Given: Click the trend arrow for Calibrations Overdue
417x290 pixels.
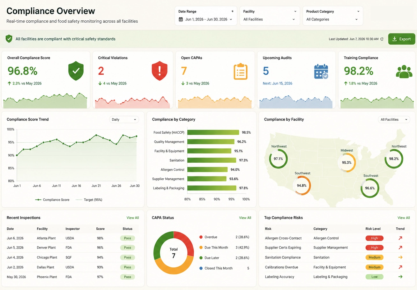Looking at the screenshot, I should pyautogui.click(x=400, y=267).
